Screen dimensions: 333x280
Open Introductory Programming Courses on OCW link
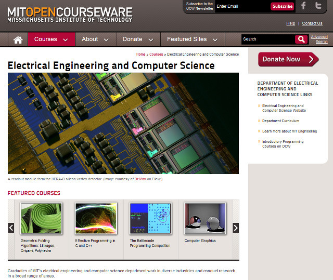point(283,144)
